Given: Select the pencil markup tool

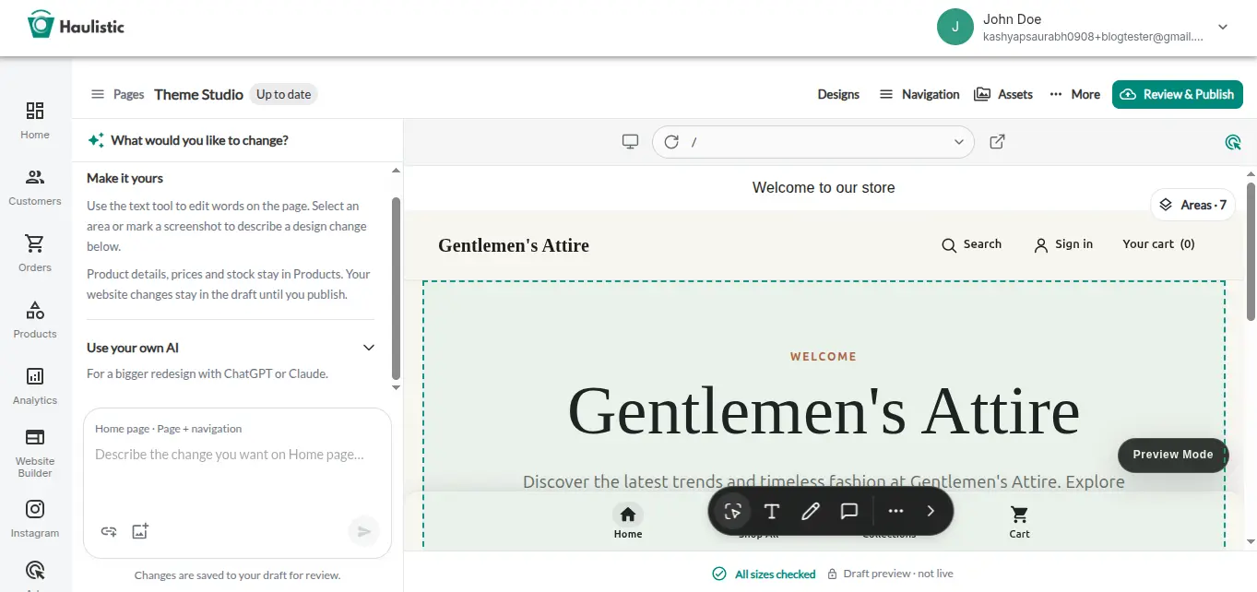Looking at the screenshot, I should (x=811, y=512).
